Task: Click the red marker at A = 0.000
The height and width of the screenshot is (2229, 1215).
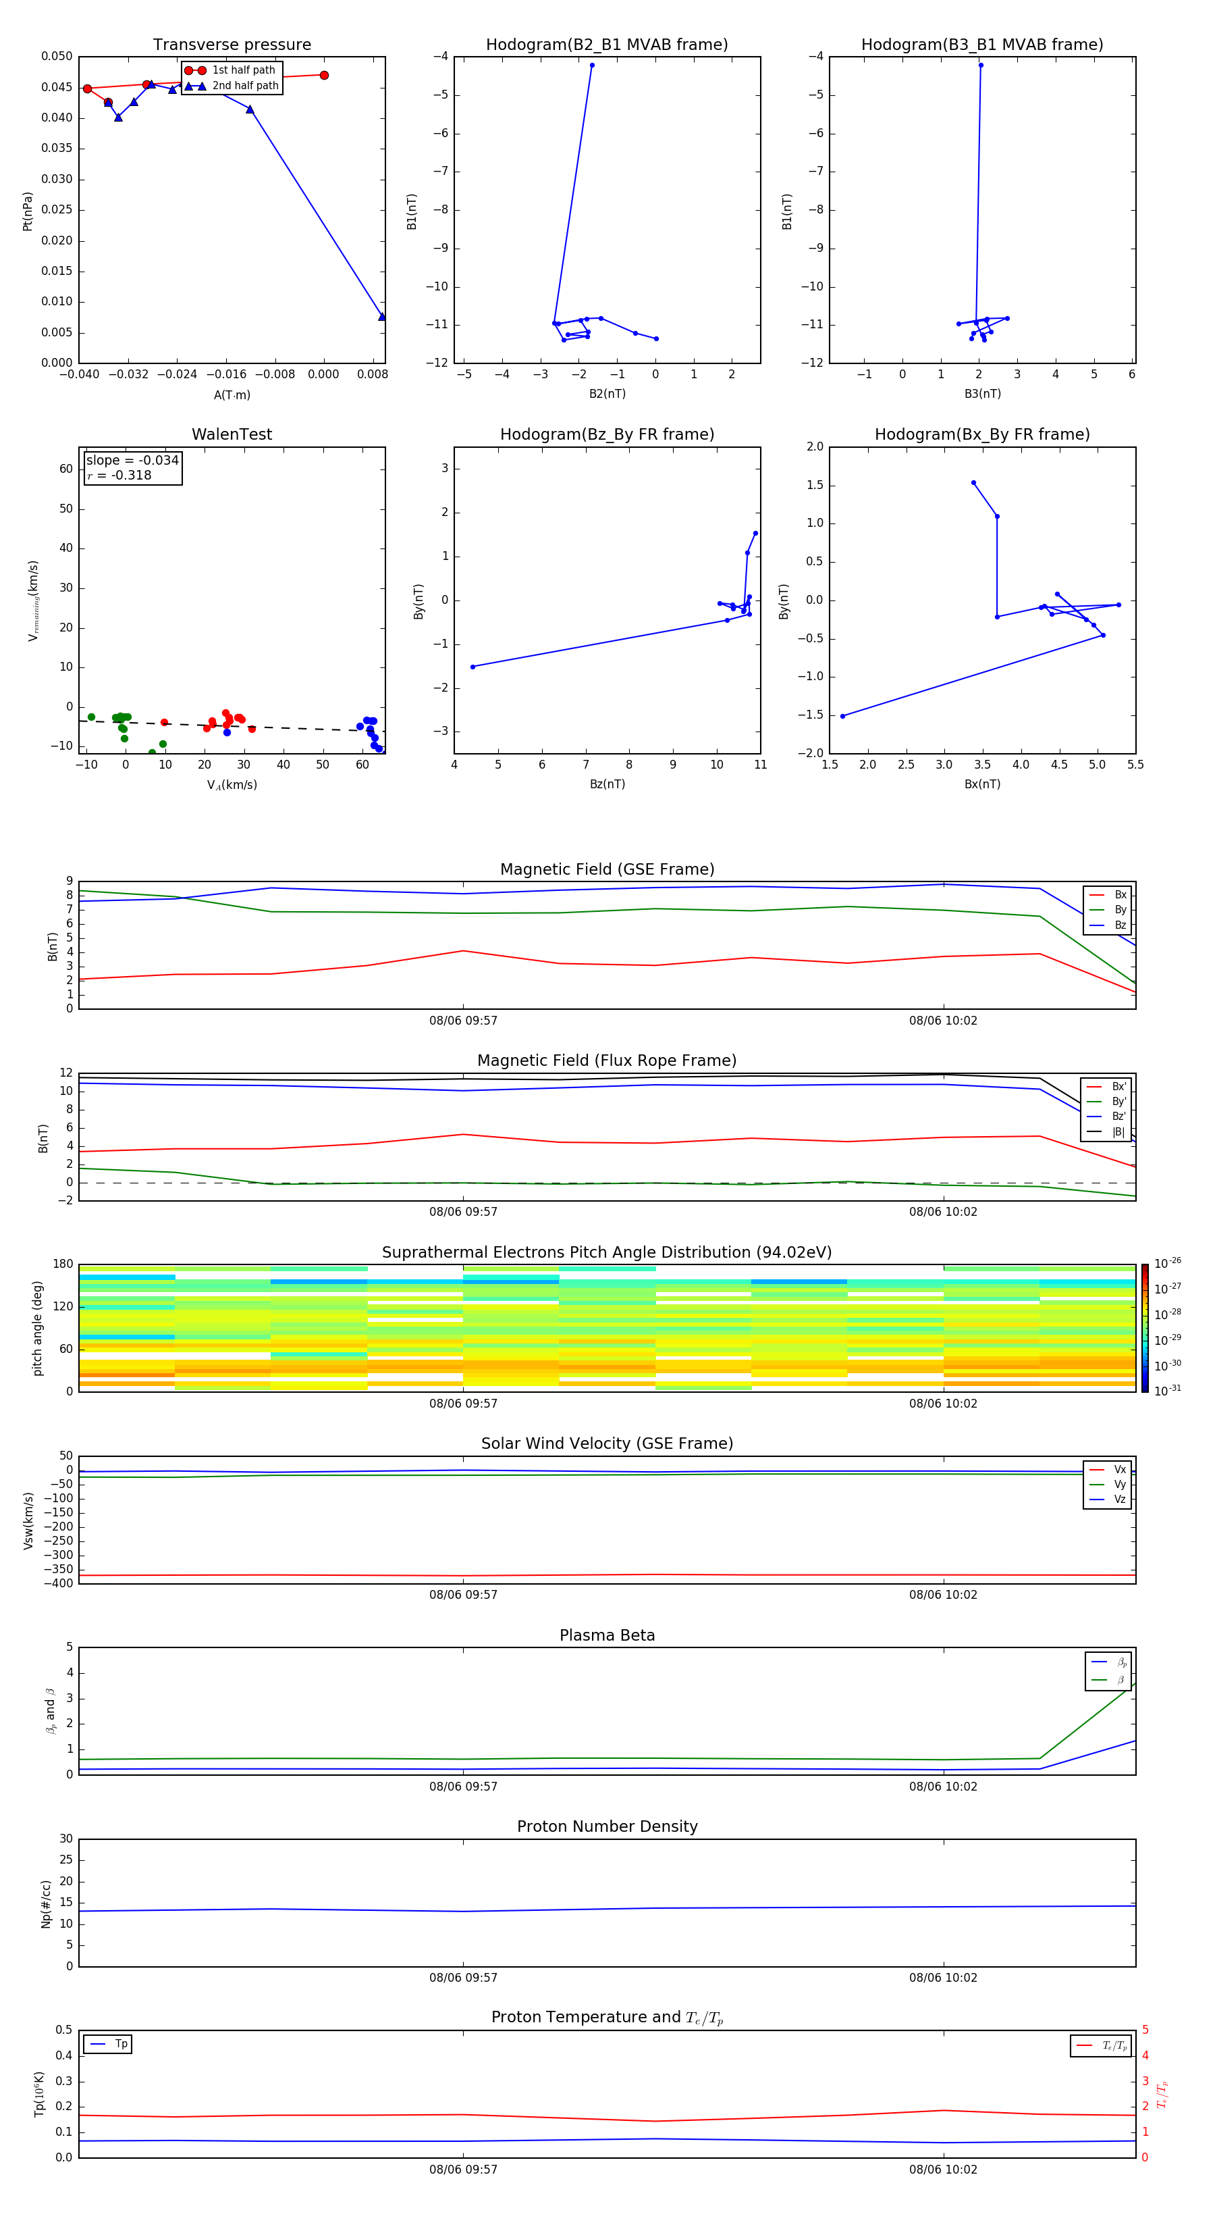Action: (x=324, y=75)
